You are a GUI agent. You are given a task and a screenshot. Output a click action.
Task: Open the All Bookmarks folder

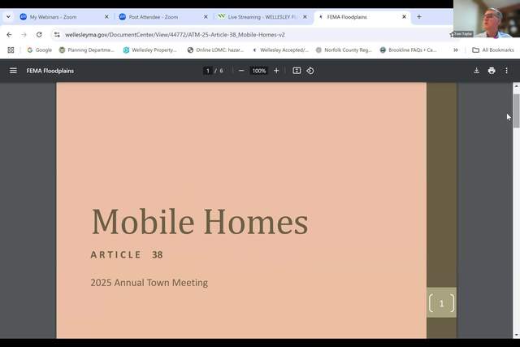tap(492, 50)
